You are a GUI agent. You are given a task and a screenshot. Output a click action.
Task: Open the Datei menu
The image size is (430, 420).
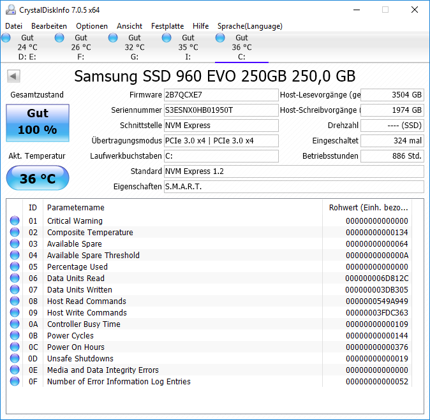pyautogui.click(x=13, y=26)
